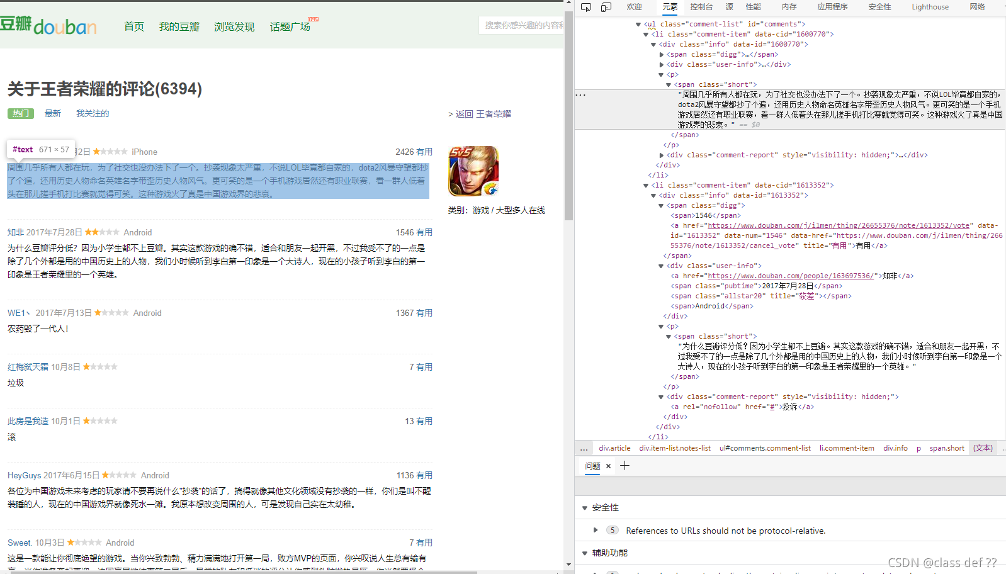Open user 知非 profile in comments
The image size is (1006, 574).
click(x=16, y=232)
